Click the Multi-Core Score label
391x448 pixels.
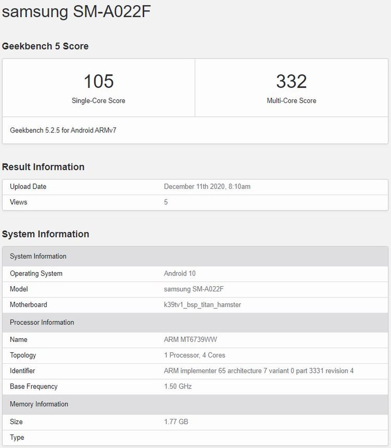291,100
